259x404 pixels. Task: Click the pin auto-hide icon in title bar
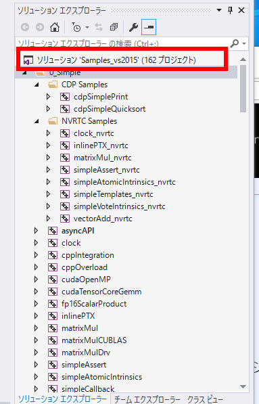(230, 10)
